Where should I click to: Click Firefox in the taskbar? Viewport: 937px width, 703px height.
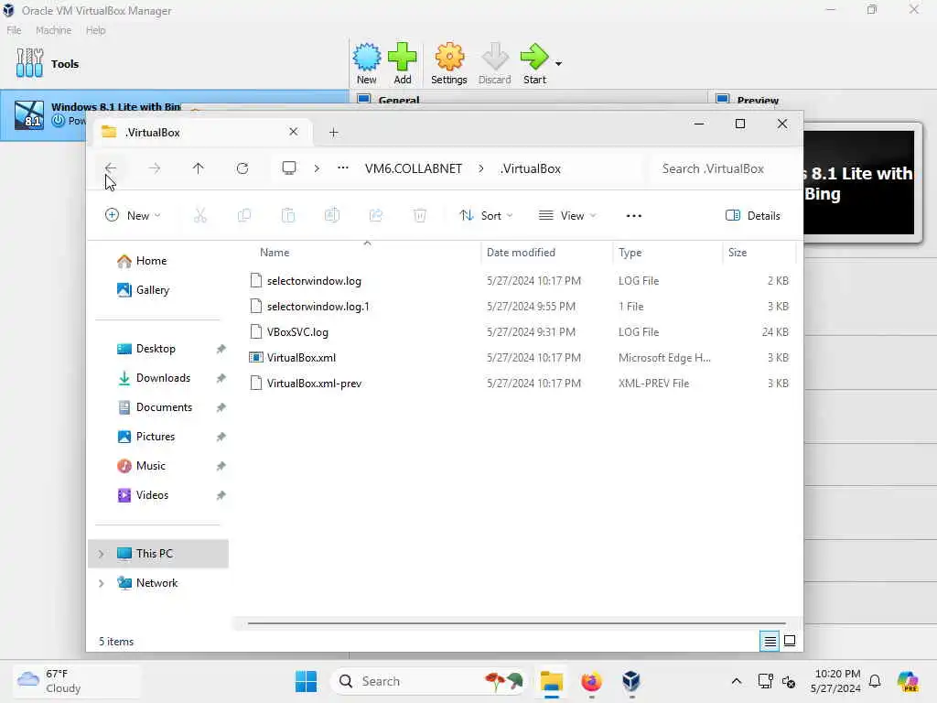(591, 681)
